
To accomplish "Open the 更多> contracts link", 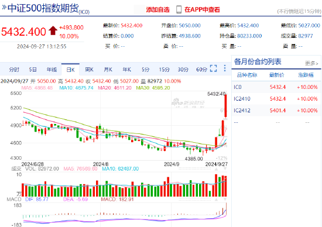I will (311, 63).
